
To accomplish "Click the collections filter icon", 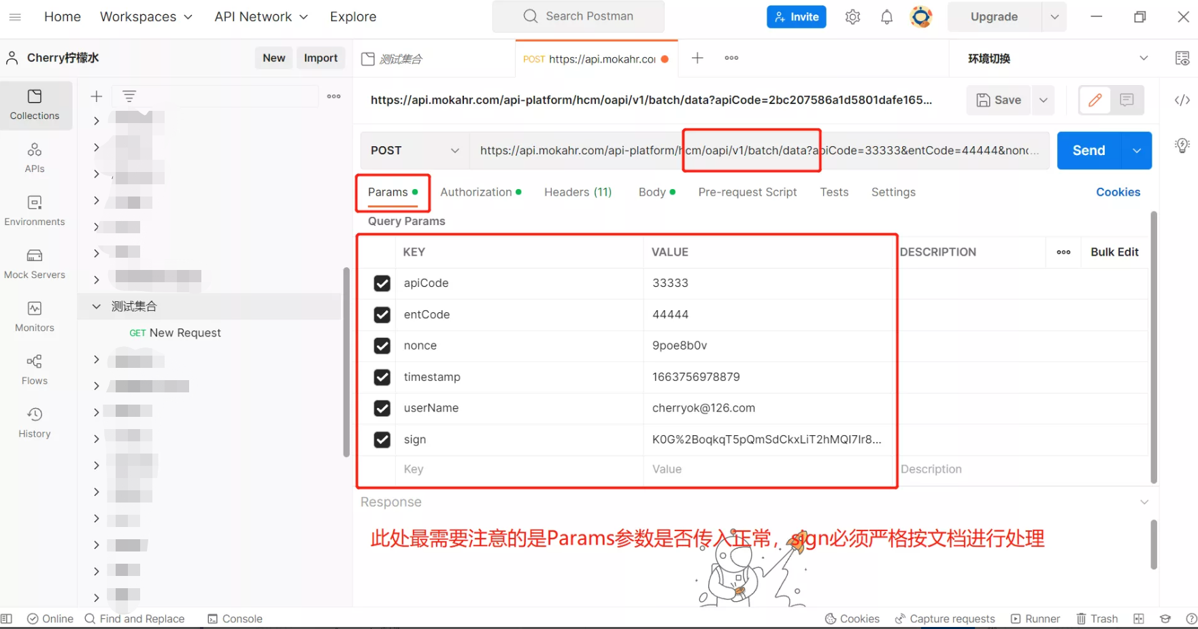I will pos(129,97).
